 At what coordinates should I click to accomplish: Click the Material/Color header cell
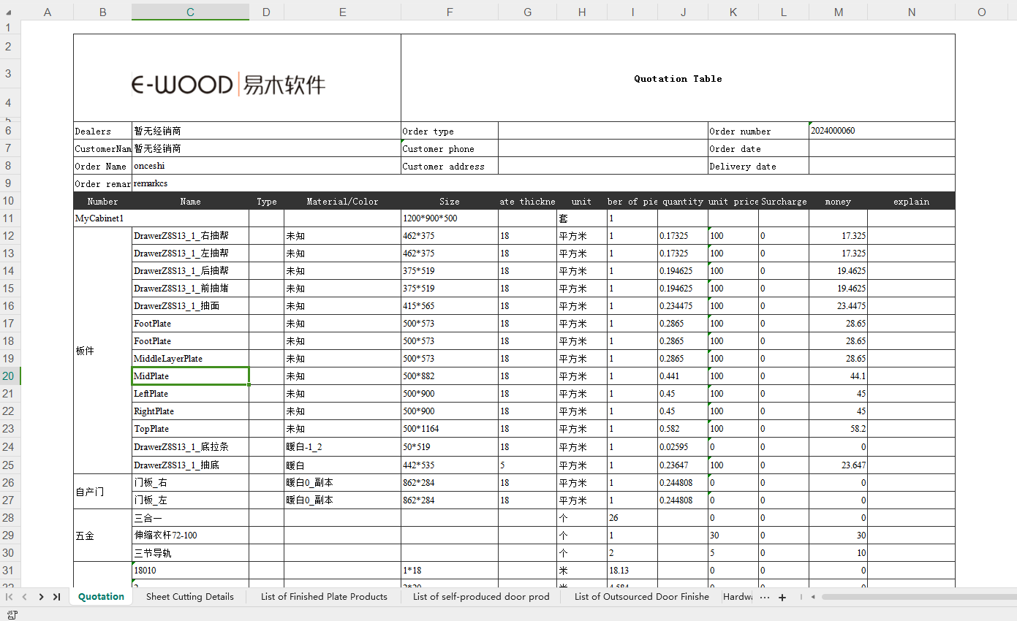[342, 201]
